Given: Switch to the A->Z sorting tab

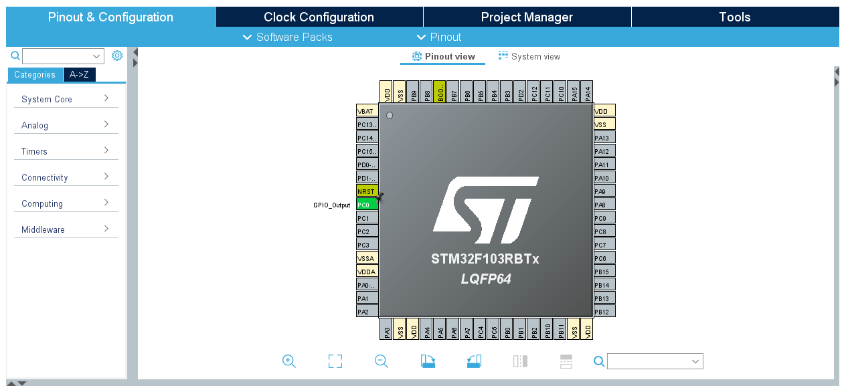Looking at the screenshot, I should coord(79,74).
